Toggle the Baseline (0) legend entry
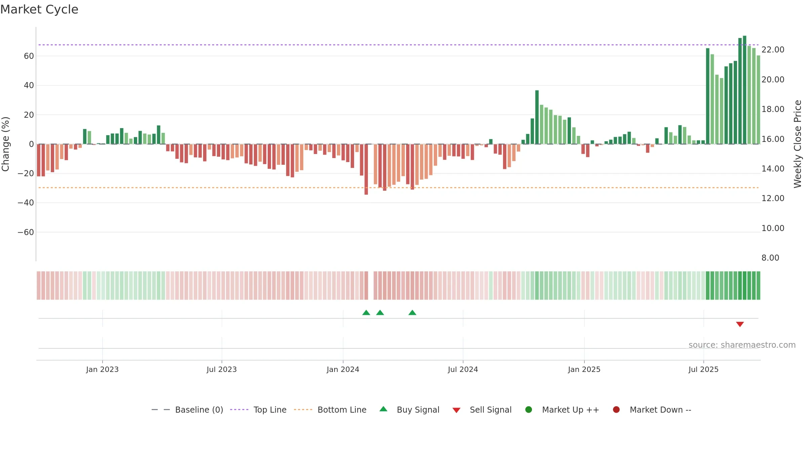The image size is (807, 454). (x=187, y=410)
